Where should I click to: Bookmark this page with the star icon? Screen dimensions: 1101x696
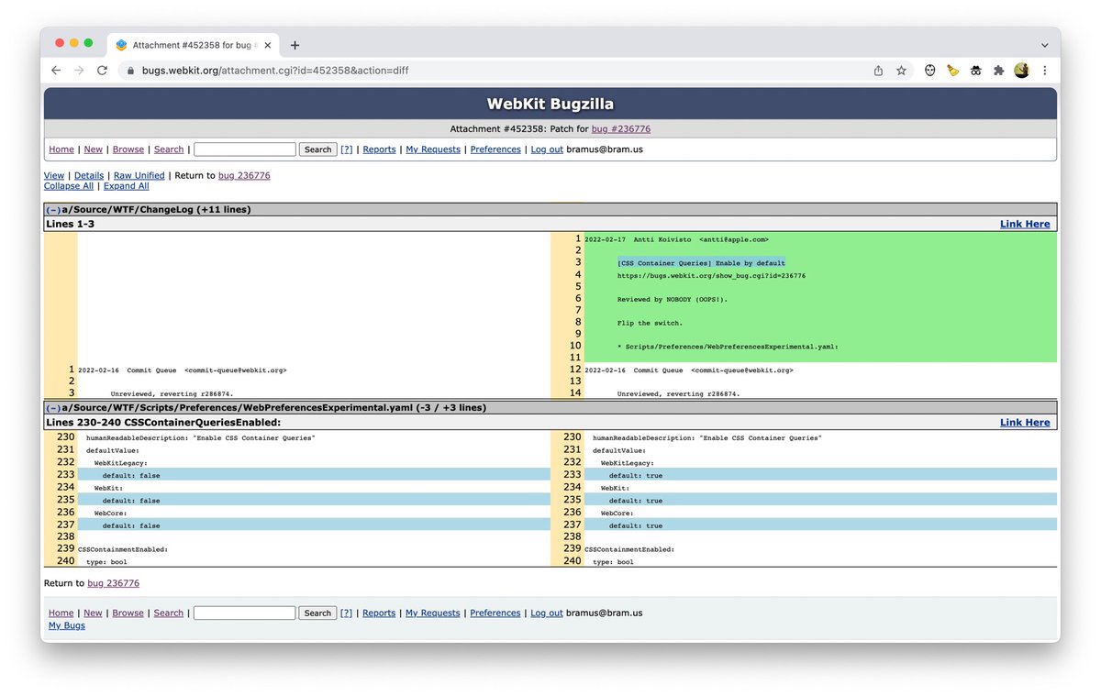click(x=901, y=71)
